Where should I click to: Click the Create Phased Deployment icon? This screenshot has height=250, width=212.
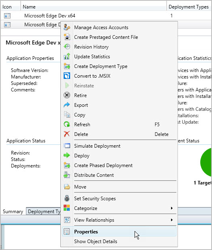(67, 165)
